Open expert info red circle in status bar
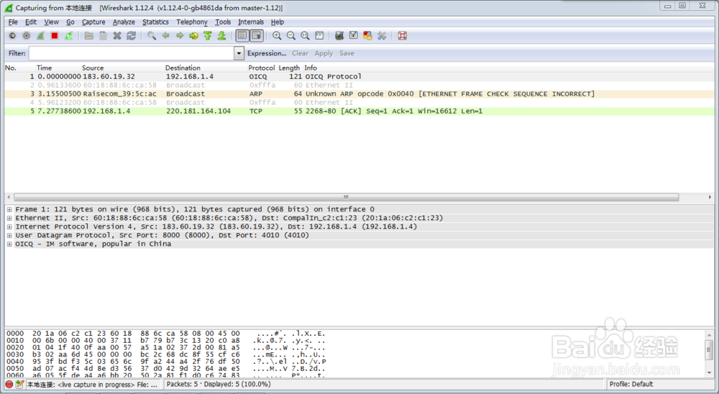Viewport: 719px width, 394px height. pyautogui.click(x=9, y=385)
